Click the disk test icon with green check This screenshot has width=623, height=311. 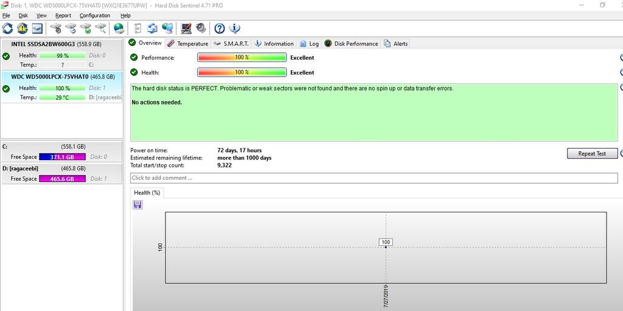(86, 28)
